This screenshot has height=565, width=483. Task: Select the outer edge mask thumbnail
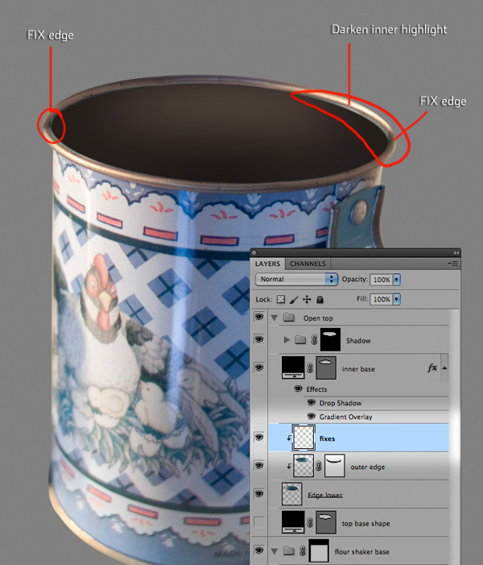tap(334, 466)
